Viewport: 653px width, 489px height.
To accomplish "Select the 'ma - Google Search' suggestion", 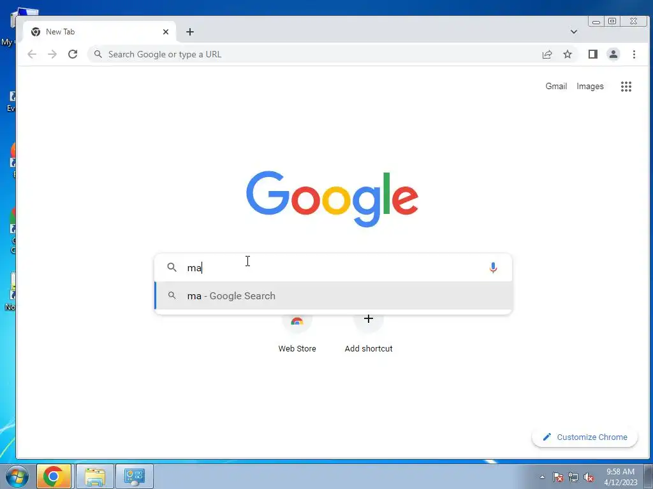I will 333,295.
